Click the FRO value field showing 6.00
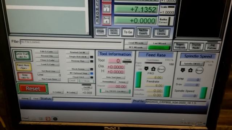The image size is (232, 130). tap(155, 77)
